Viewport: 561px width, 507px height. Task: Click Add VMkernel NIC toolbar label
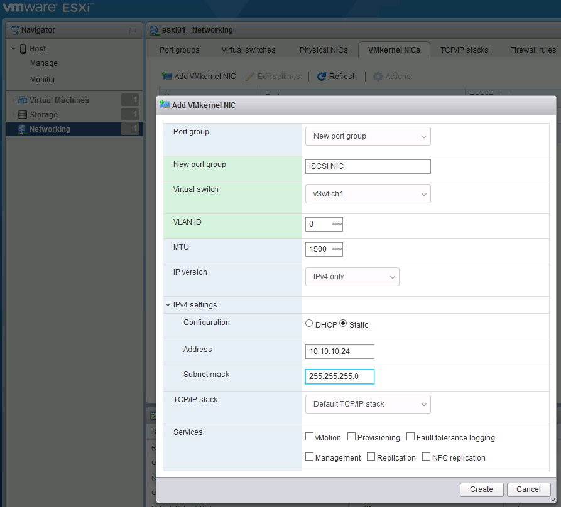click(205, 77)
